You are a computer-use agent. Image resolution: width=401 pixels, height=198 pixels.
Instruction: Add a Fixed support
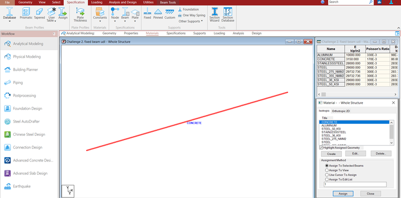(147, 14)
